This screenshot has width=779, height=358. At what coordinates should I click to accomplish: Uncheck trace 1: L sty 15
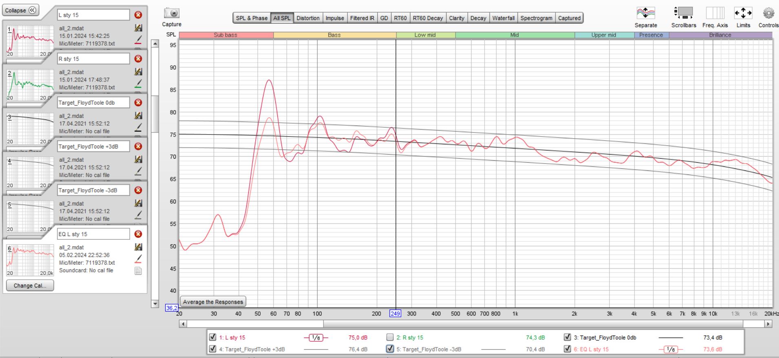(212, 337)
